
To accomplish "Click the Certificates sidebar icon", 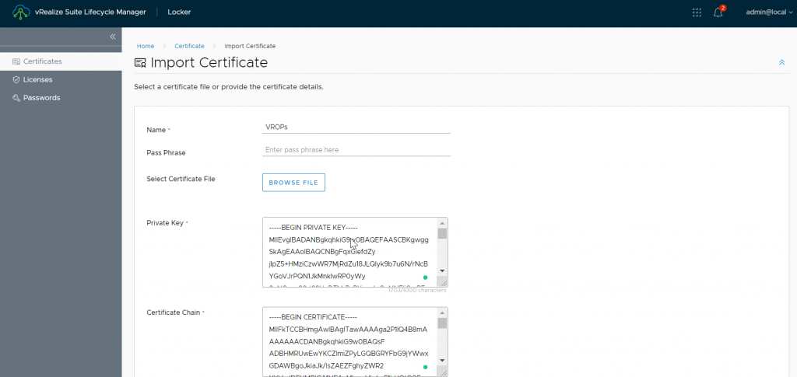I will coord(16,61).
